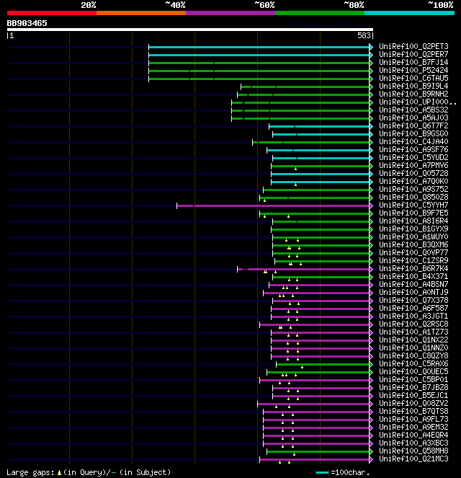Open the UniRef100_Q0UEC5 label
461x478 pixels.
point(413,371)
